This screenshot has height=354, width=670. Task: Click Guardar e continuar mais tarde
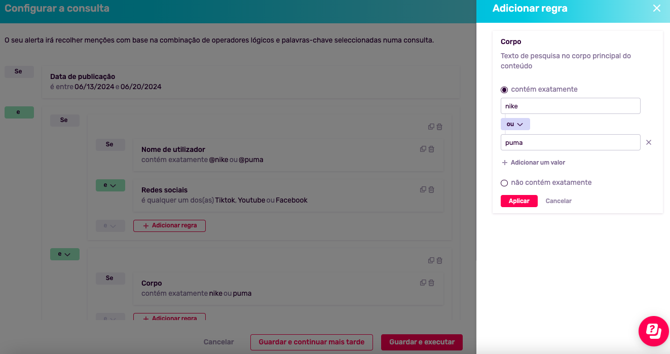tap(312, 342)
